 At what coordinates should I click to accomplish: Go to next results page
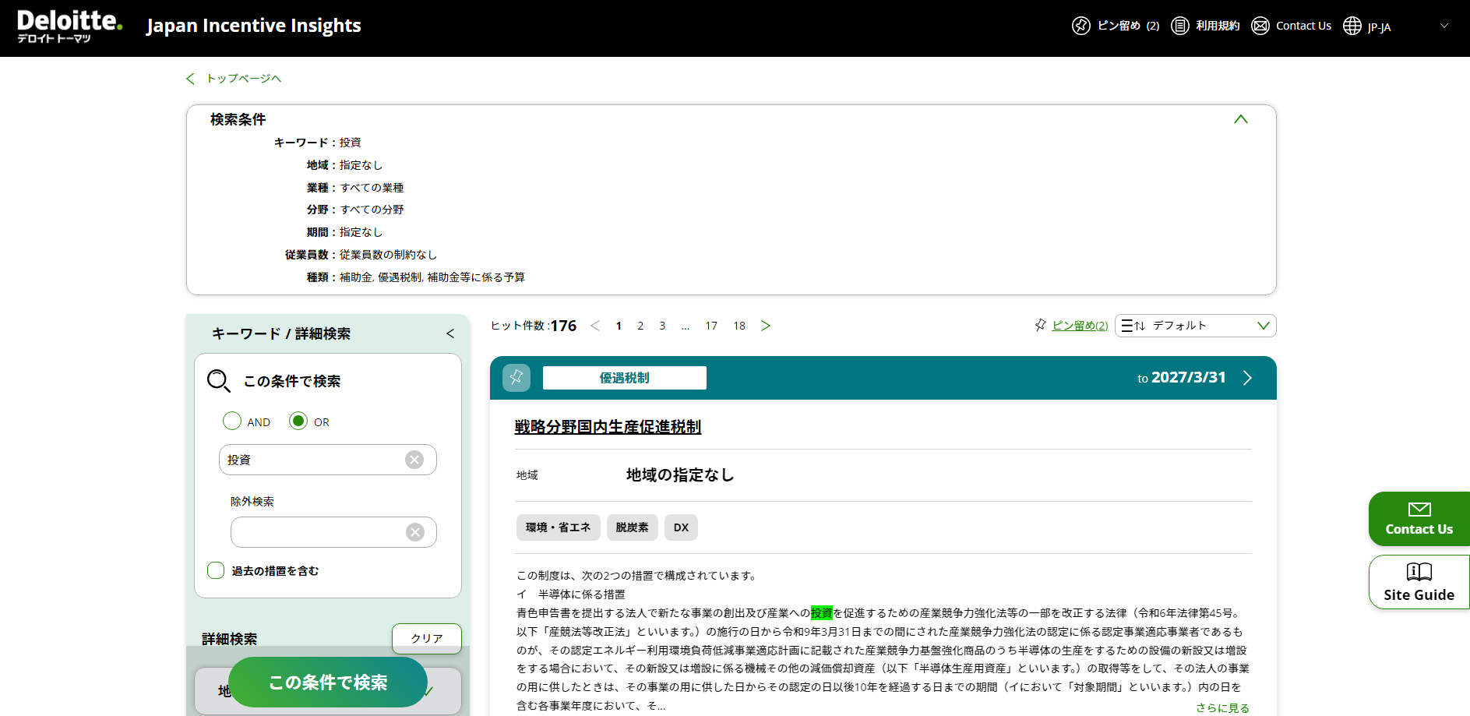766,326
